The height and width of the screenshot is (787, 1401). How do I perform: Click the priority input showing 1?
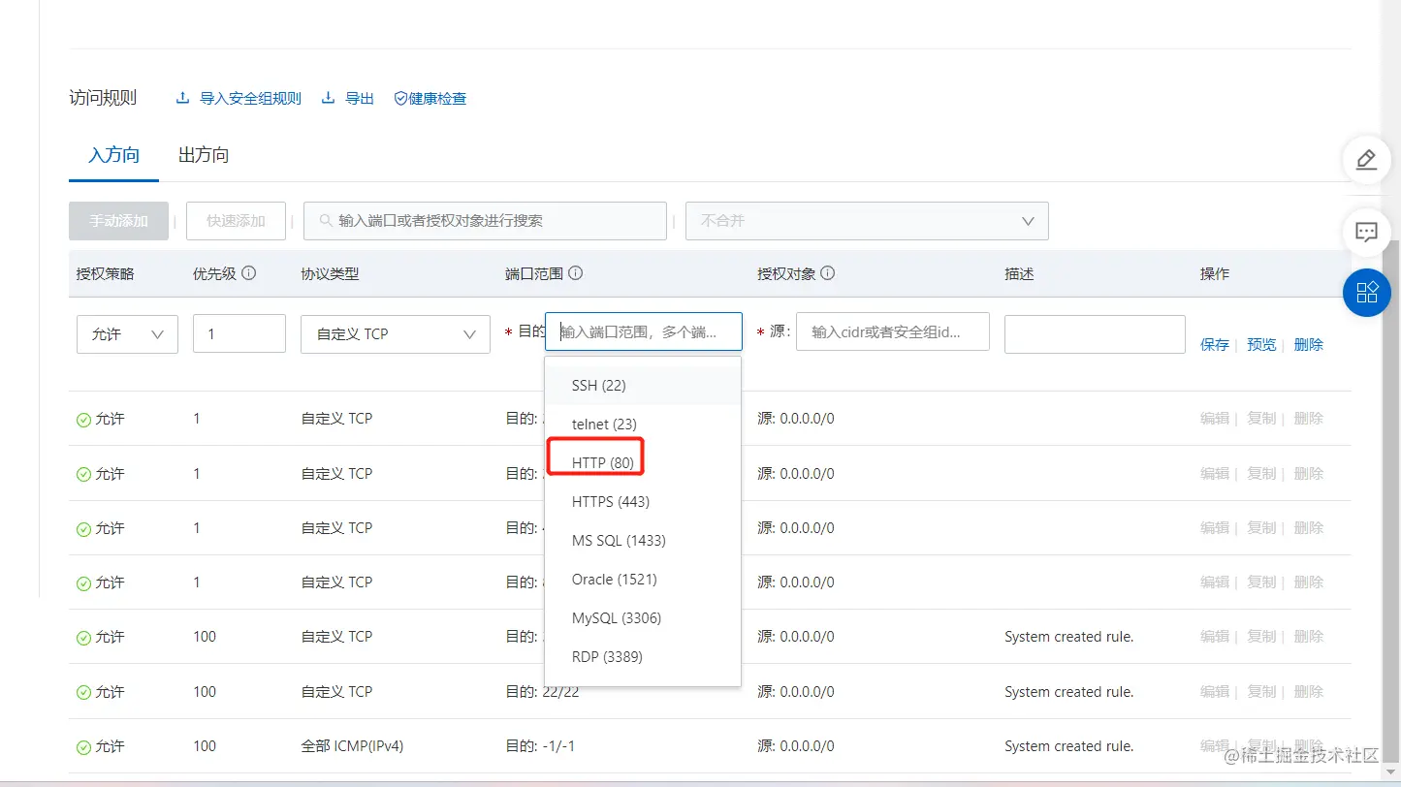(239, 333)
